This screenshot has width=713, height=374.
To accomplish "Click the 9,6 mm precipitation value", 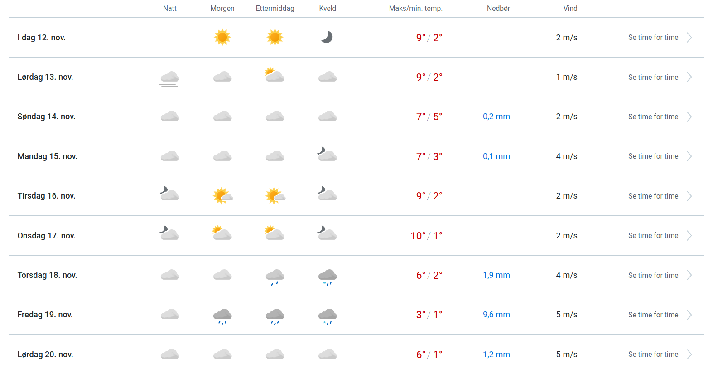I will 496,315.
